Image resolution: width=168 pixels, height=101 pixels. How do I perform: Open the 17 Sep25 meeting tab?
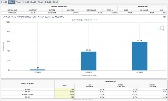(40, 2)
